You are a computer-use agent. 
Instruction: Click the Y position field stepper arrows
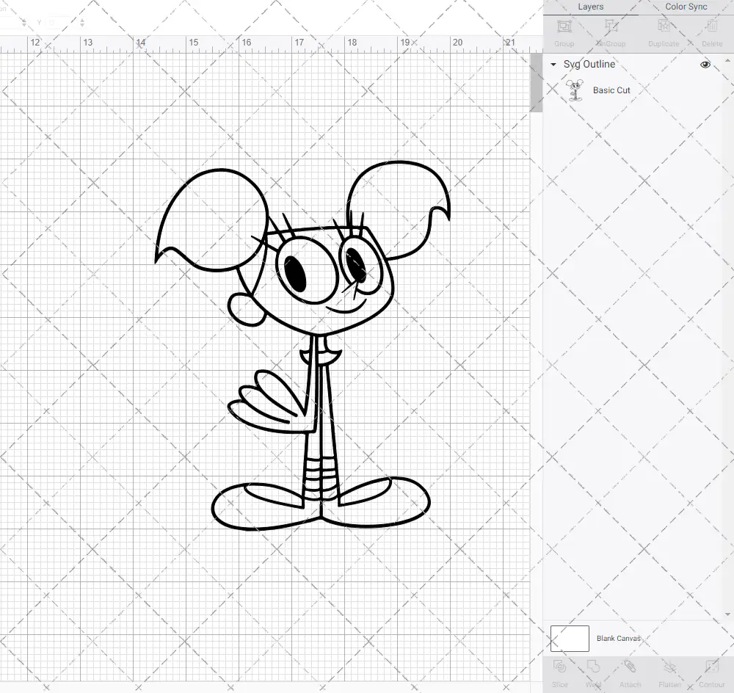tap(82, 23)
